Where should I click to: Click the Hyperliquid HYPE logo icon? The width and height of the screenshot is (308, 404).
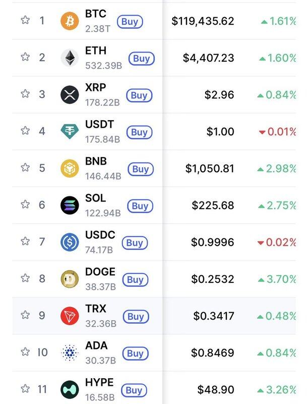coord(70,389)
